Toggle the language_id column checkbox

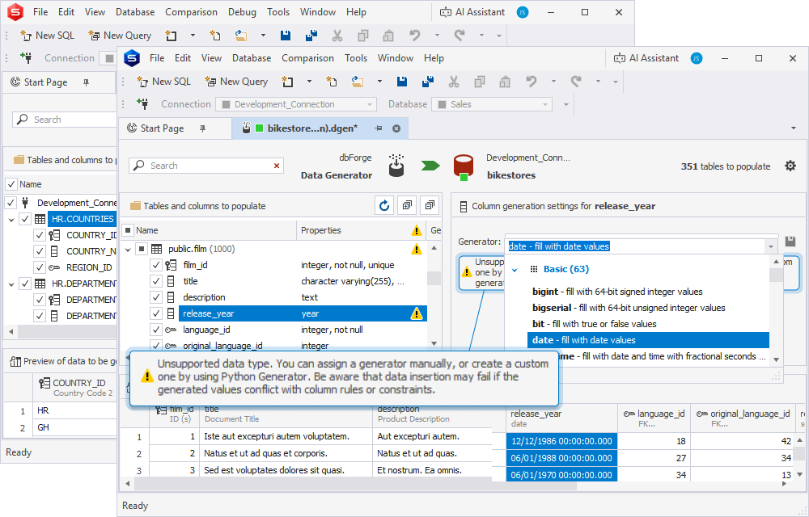(156, 330)
